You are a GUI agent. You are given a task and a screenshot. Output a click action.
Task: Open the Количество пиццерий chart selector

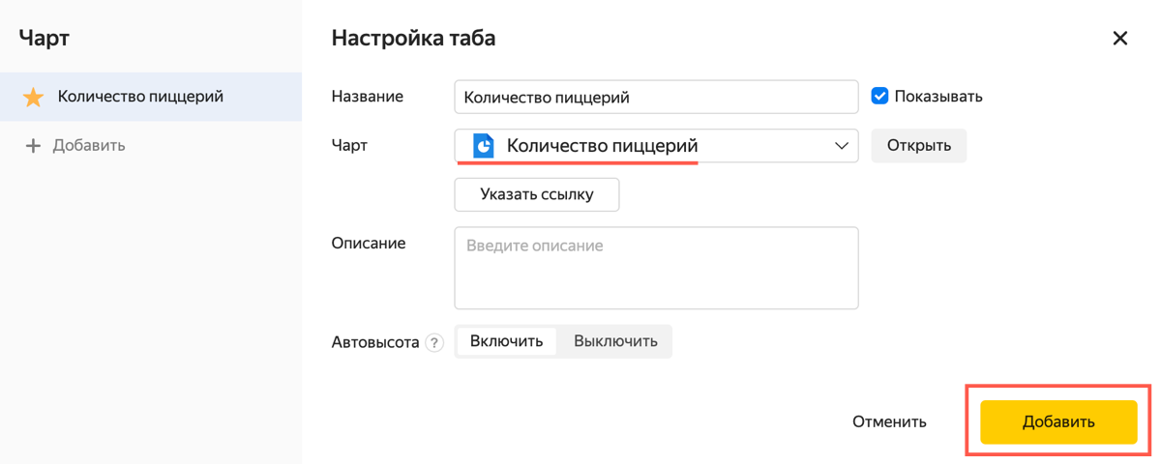pos(656,146)
